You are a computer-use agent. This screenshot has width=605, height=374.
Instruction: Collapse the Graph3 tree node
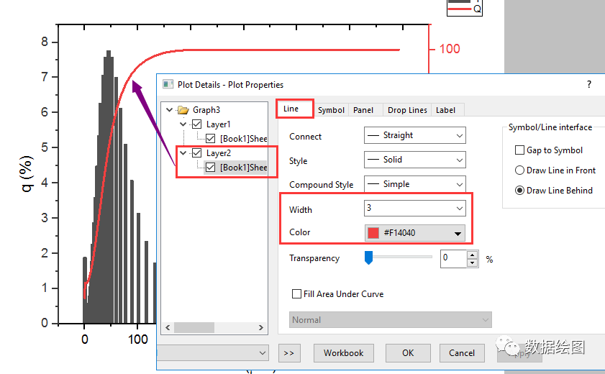(169, 110)
